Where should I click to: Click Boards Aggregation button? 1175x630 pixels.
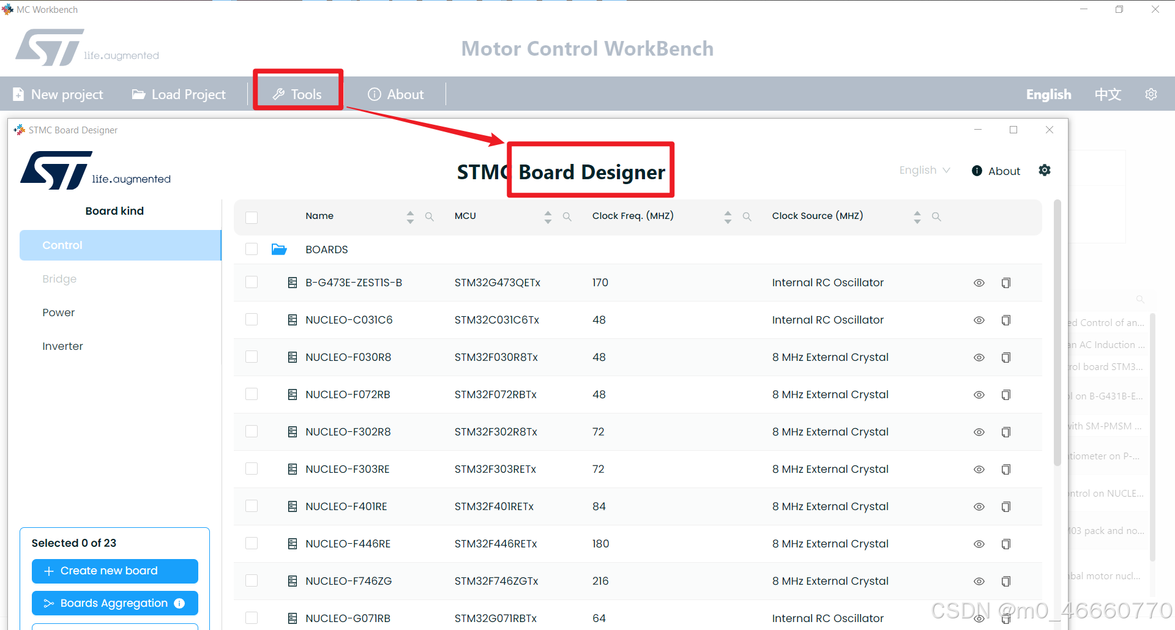pyautogui.click(x=115, y=603)
